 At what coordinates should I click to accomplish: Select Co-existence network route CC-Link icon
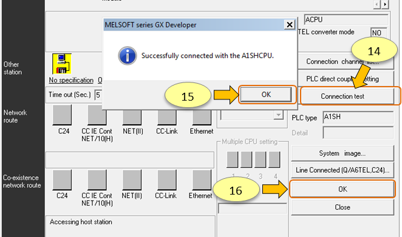click(167, 180)
